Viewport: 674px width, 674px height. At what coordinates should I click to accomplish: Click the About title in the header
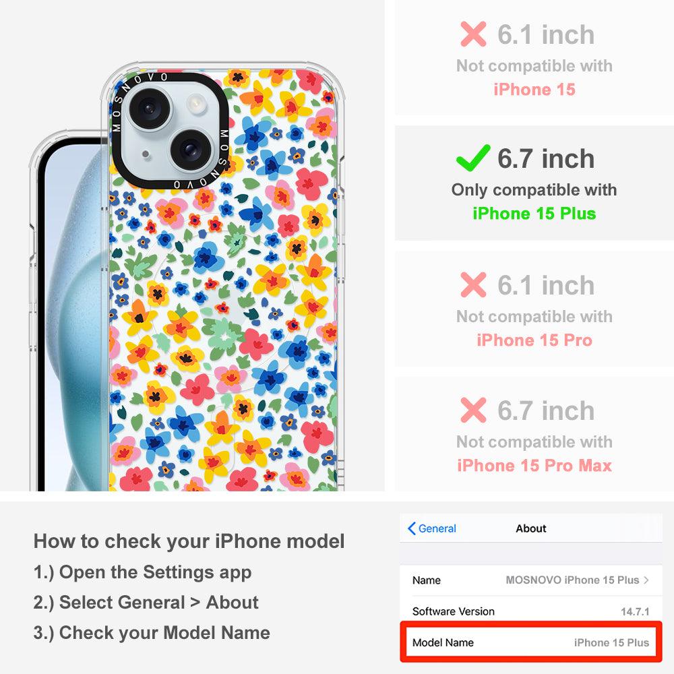tap(531, 528)
